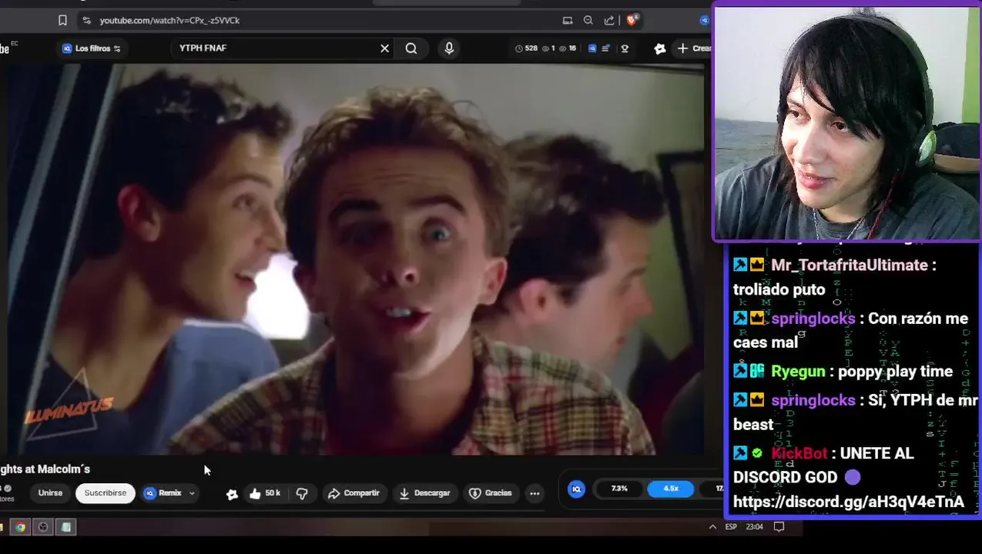The height and width of the screenshot is (554, 982).
Task: Open site settings icon in address bar
Action: [86, 20]
